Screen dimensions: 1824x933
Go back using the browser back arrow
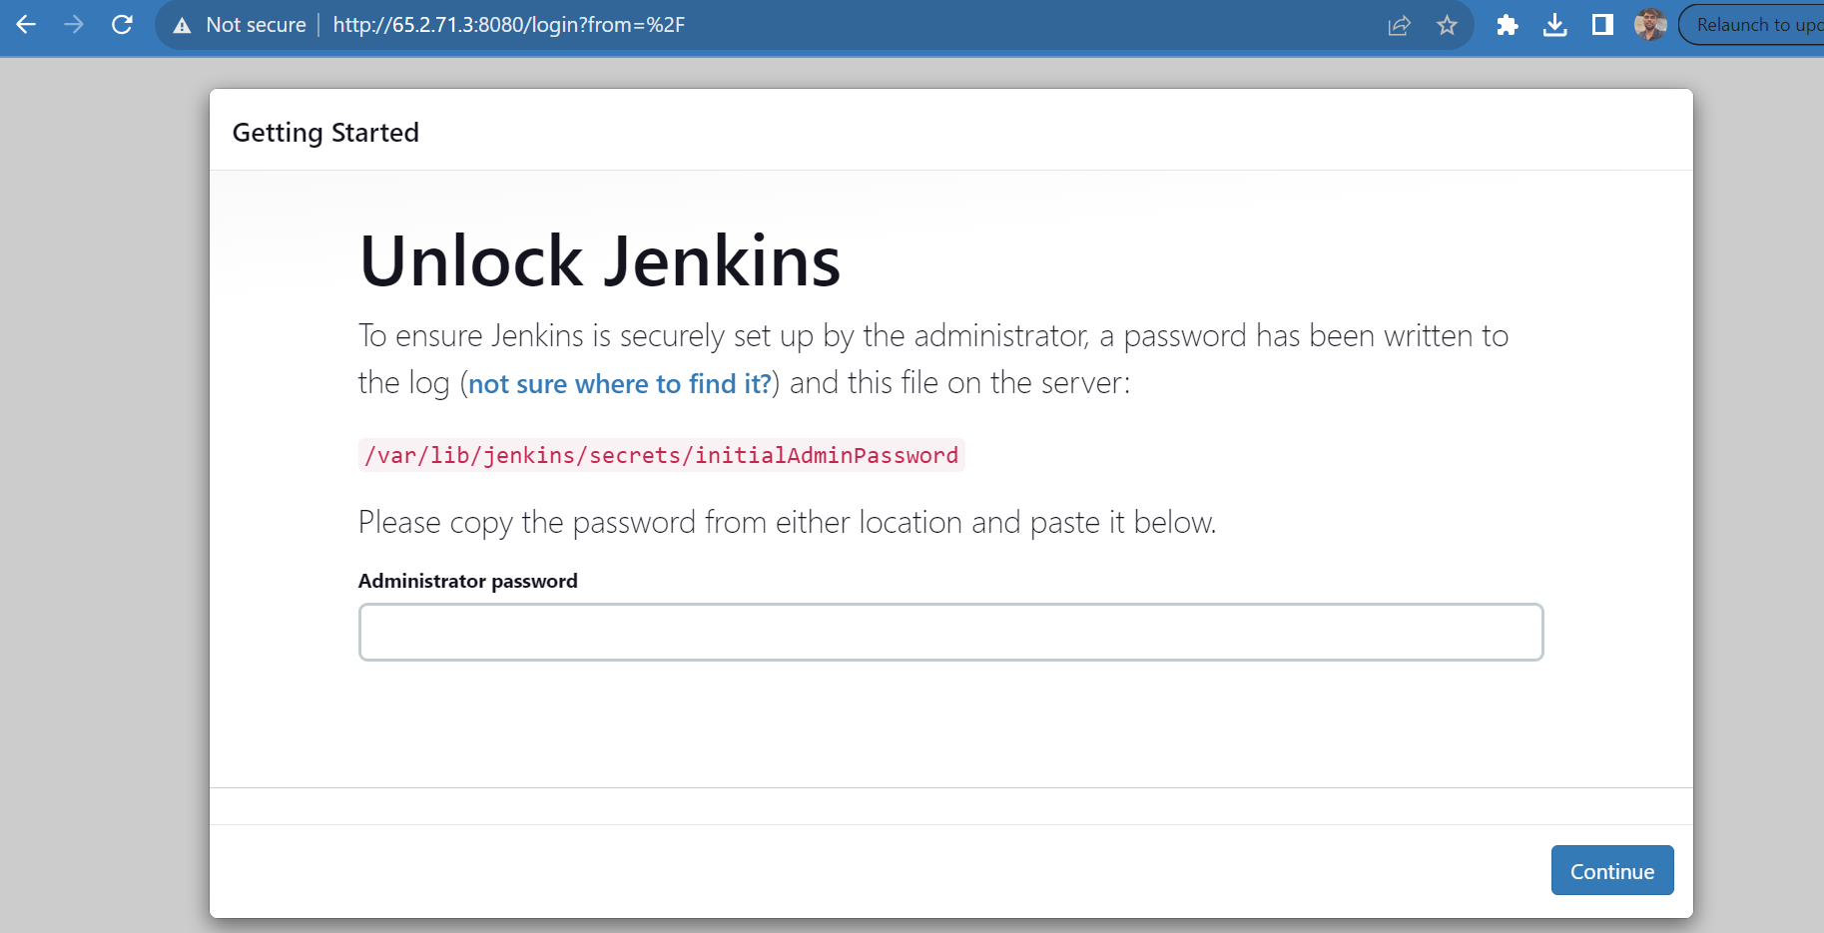pos(26,24)
